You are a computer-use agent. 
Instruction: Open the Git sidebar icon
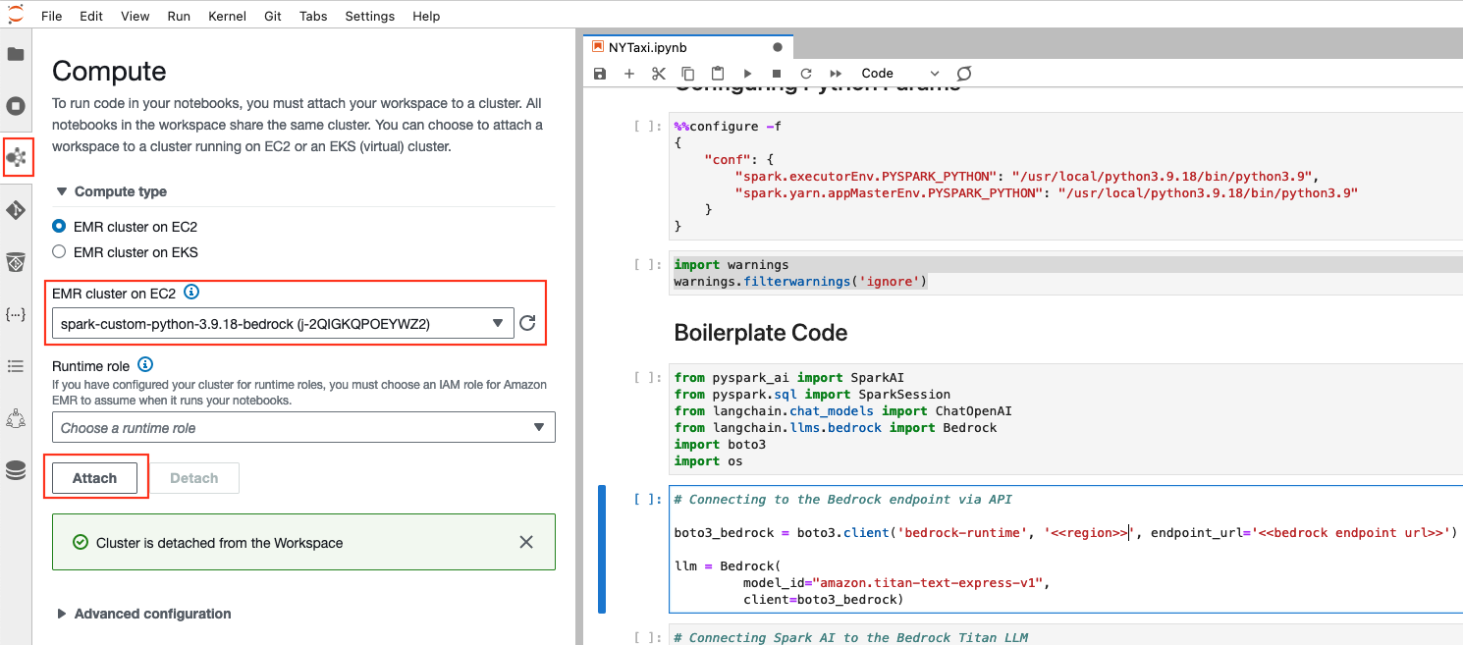pos(16,210)
